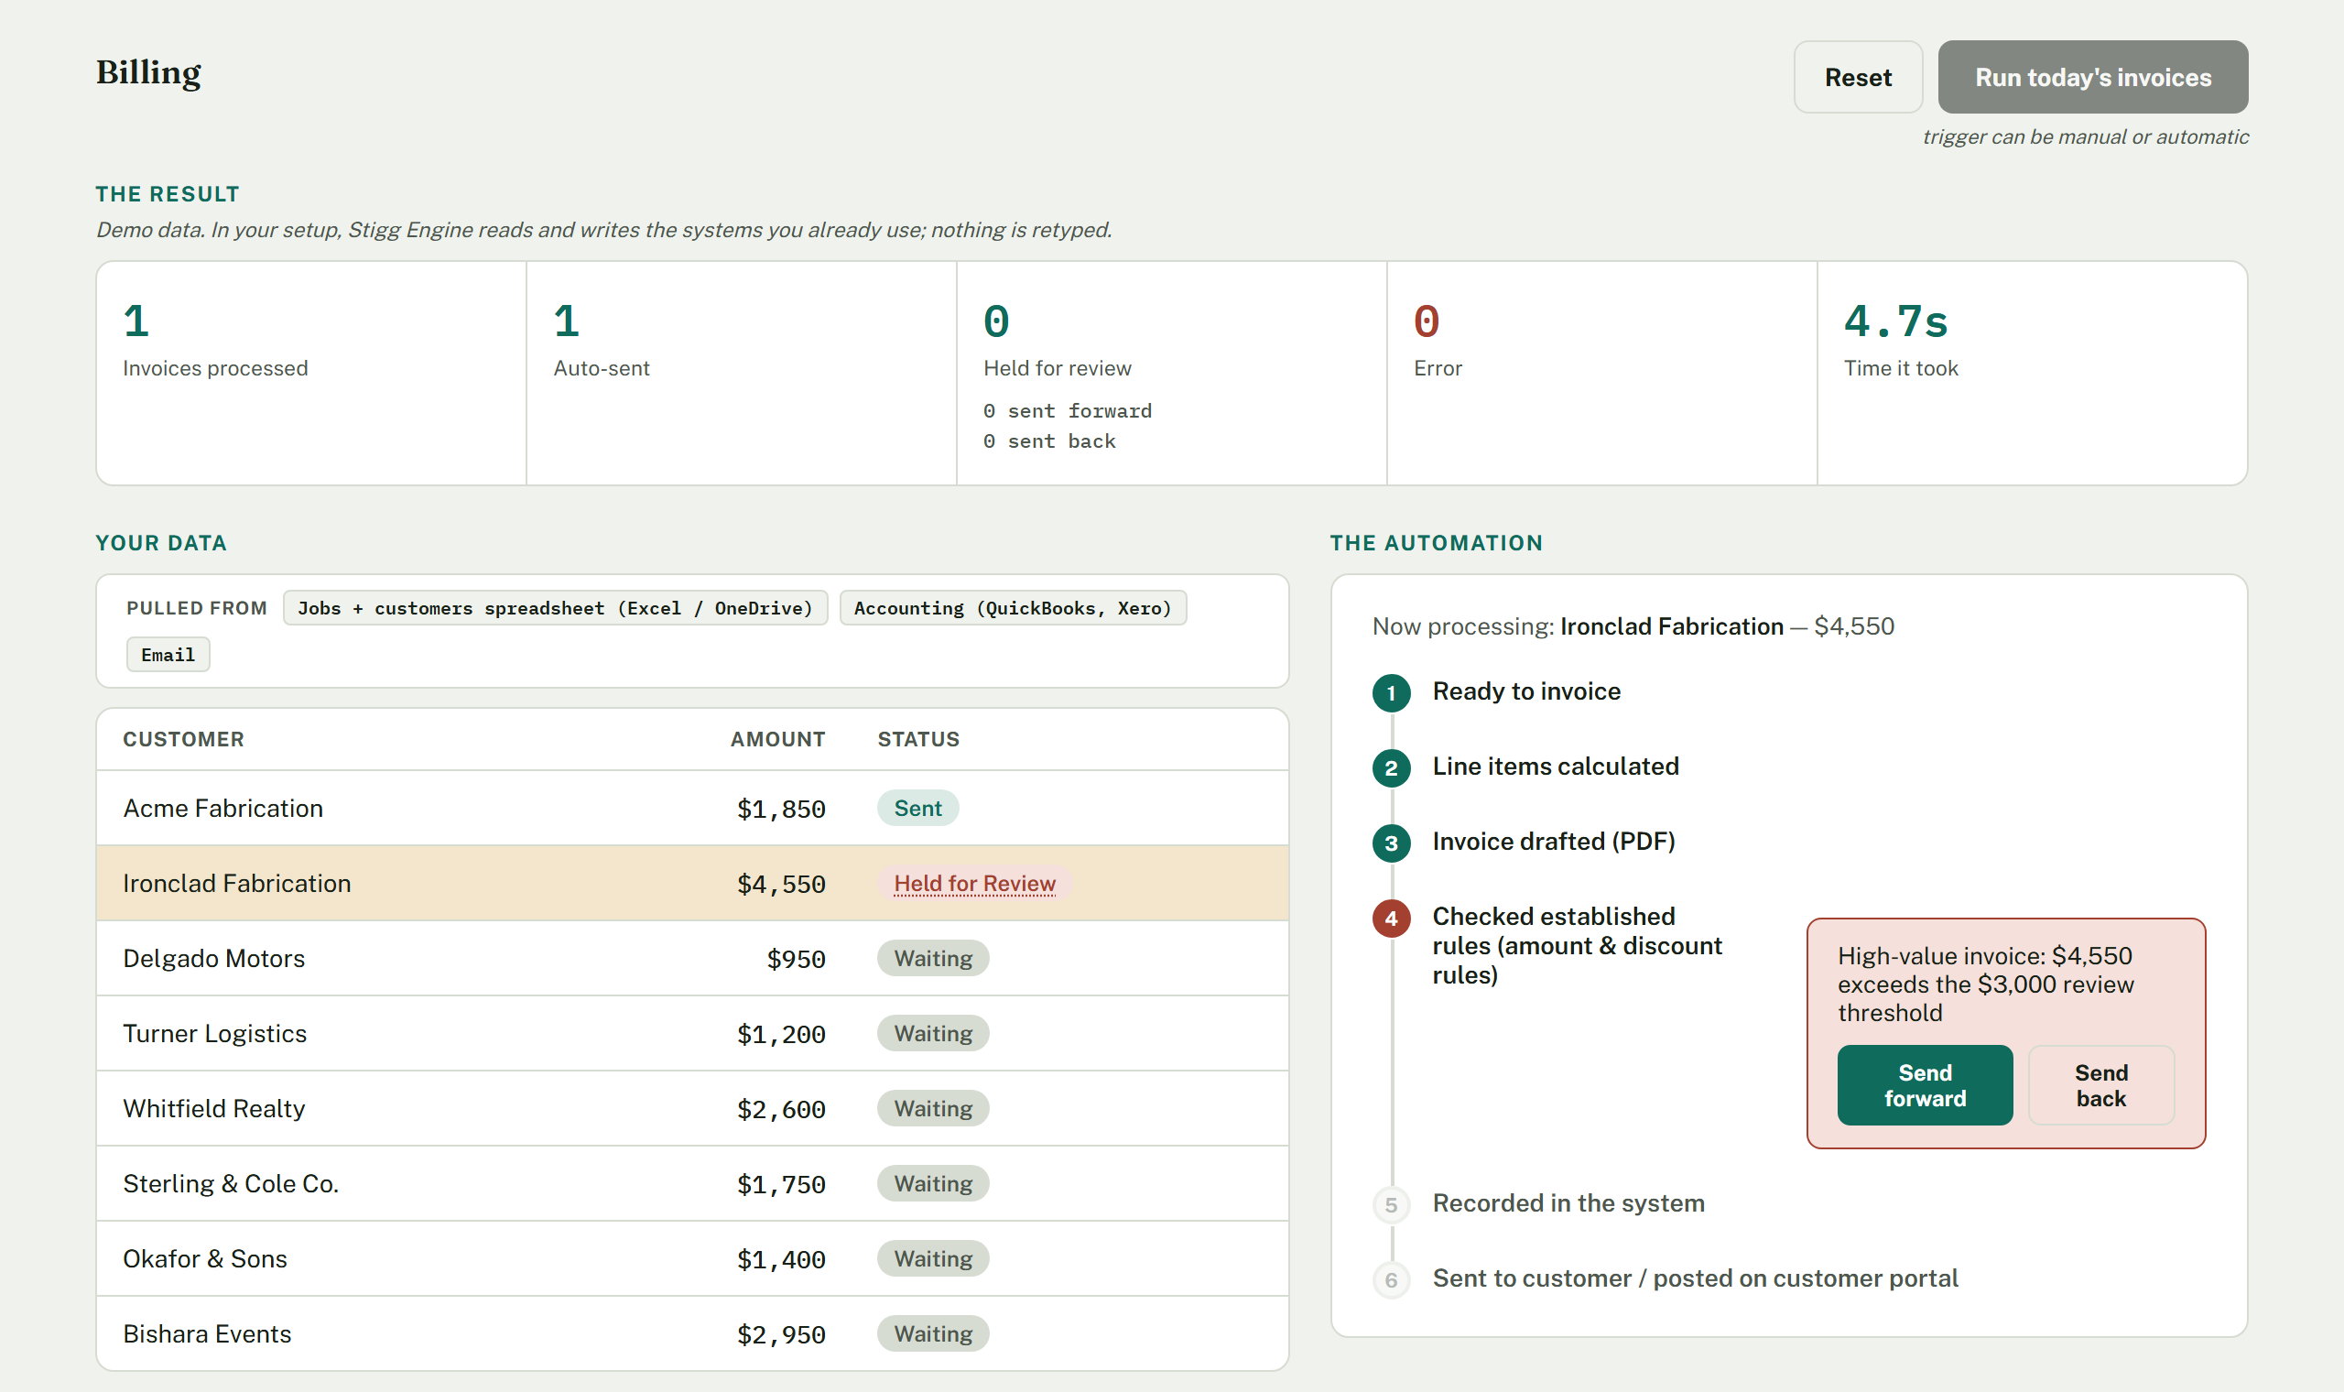Viewport: 2344px width, 1392px height.
Task: Click the Billing page title
Action: point(148,73)
